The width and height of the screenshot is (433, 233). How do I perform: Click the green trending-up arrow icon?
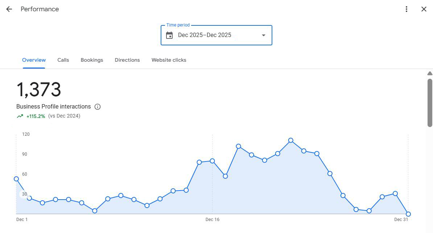[x=20, y=116]
